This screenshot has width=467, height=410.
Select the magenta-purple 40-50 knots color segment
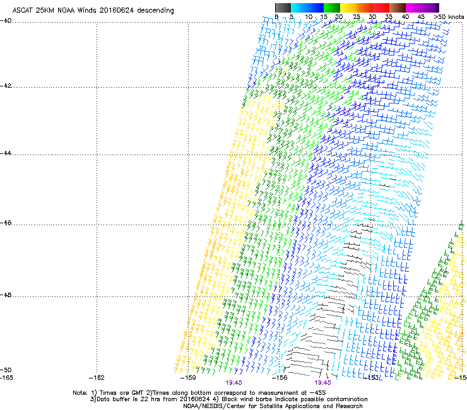[422, 8]
